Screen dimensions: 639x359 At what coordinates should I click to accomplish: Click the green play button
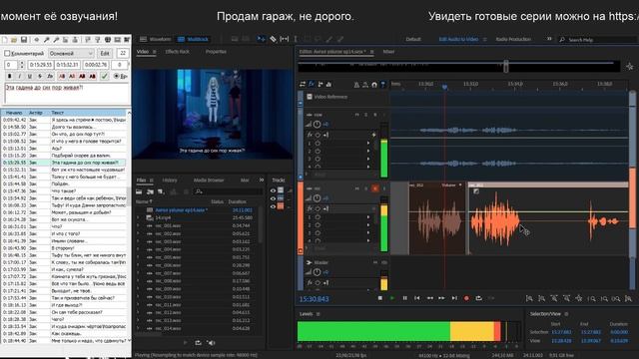pos(392,298)
